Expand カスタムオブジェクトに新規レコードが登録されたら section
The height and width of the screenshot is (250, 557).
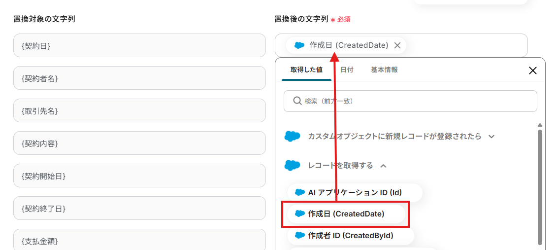pos(491,137)
